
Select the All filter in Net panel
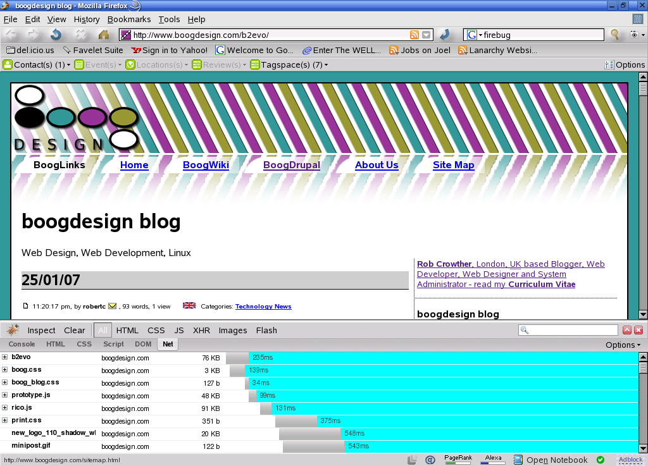pyautogui.click(x=103, y=330)
